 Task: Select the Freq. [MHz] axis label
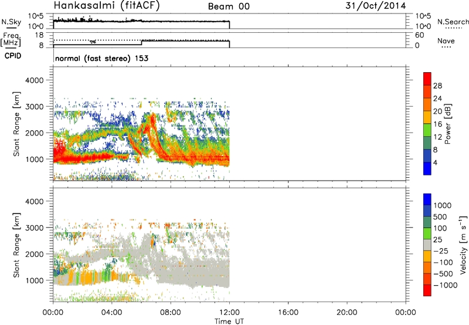coord(11,40)
